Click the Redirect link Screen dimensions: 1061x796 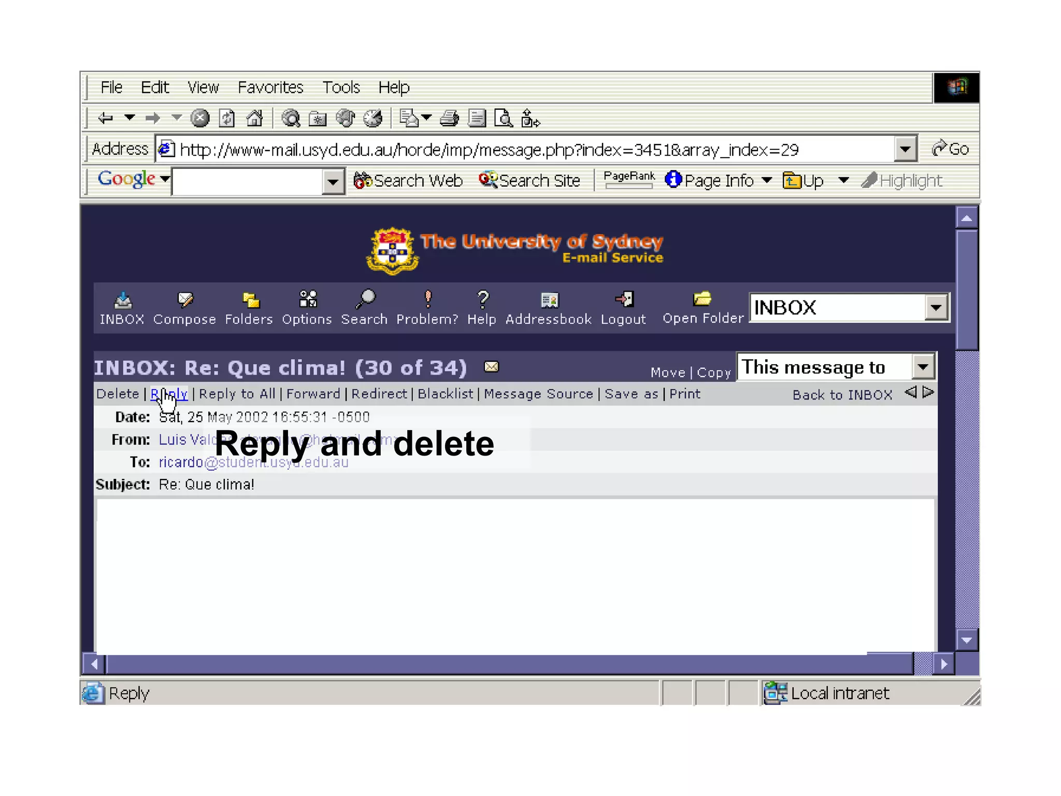(379, 394)
